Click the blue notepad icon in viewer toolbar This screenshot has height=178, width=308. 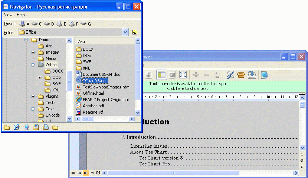pyautogui.click(x=264, y=75)
